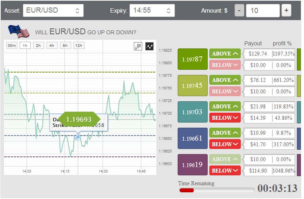Image resolution: width=304 pixels, height=199 pixels.
Task: Click BELOW for strike 1.19745
Action: 225,91
